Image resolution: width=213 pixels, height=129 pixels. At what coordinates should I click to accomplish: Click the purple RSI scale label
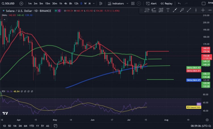pyautogui.click(x=199, y=104)
